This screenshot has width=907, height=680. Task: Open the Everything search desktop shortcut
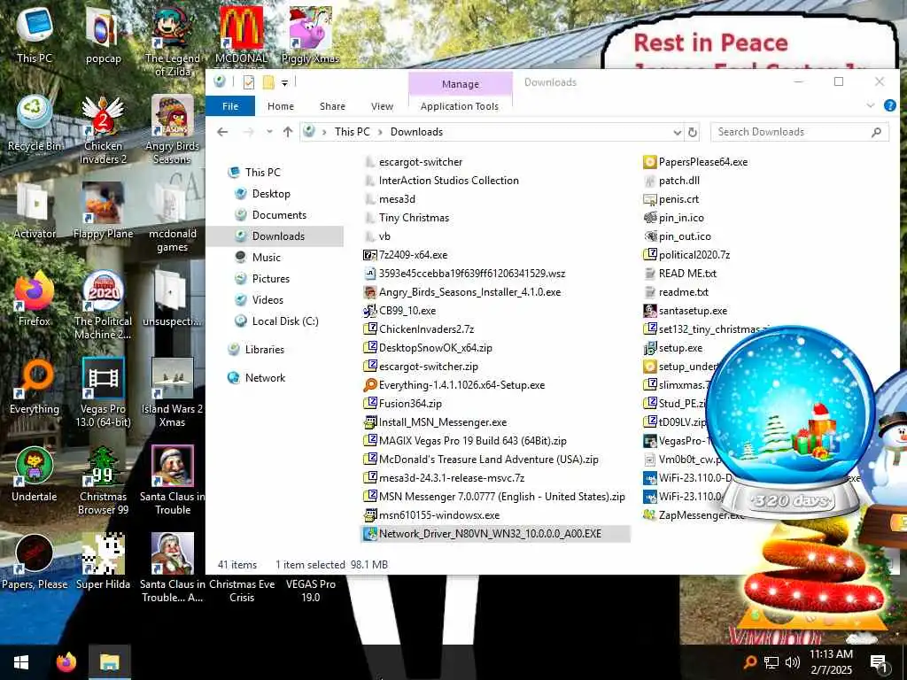(x=35, y=386)
